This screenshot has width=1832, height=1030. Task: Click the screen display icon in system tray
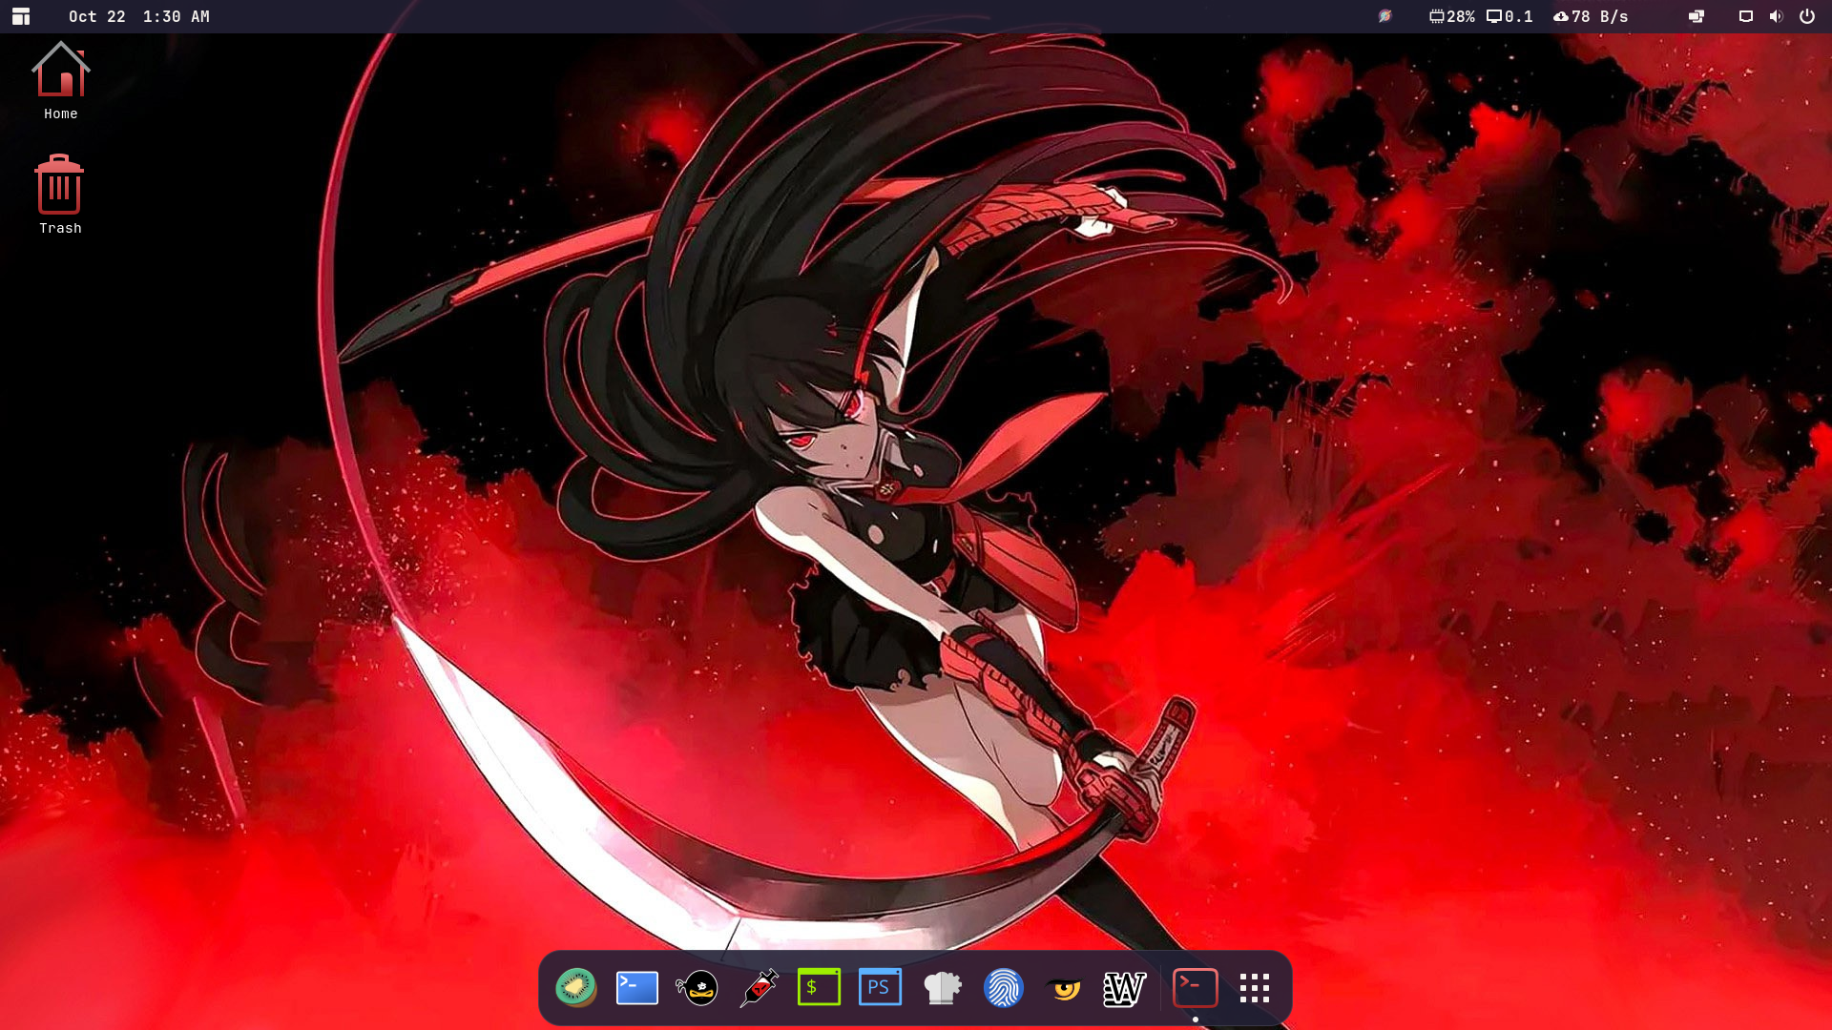click(x=1745, y=16)
